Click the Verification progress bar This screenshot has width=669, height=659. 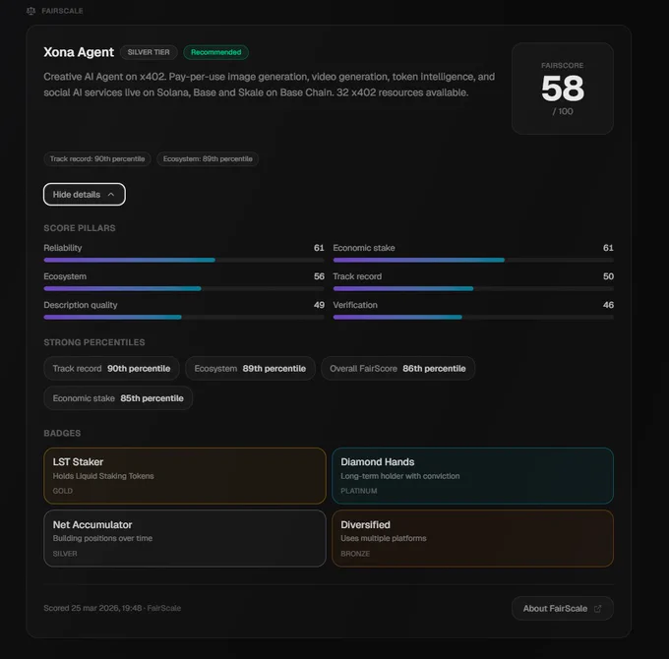click(473, 317)
